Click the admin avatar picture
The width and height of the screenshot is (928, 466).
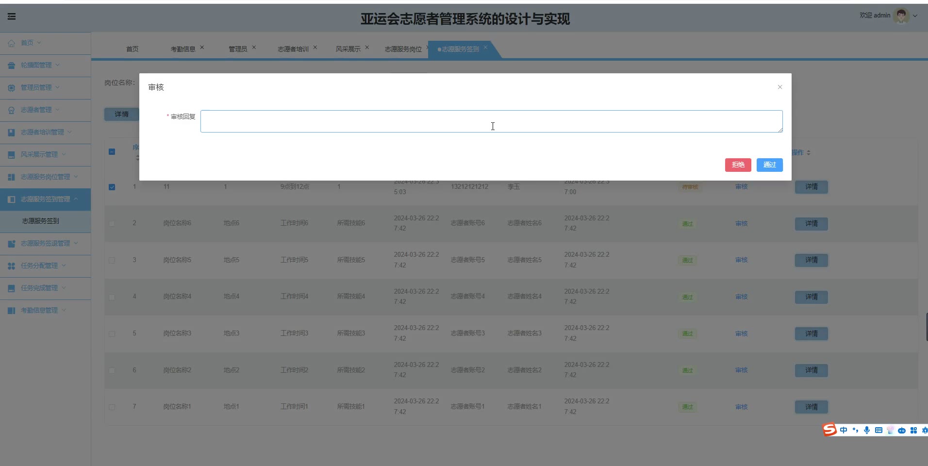pyautogui.click(x=901, y=16)
